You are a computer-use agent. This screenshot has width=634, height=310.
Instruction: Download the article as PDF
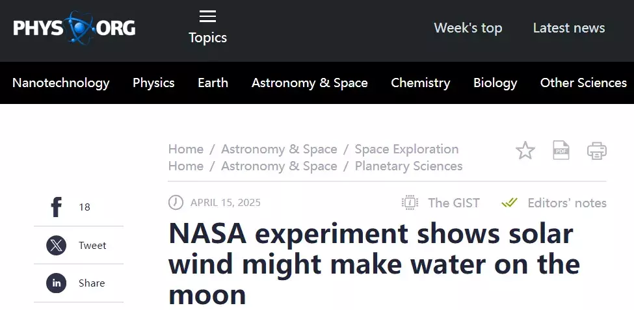click(561, 150)
